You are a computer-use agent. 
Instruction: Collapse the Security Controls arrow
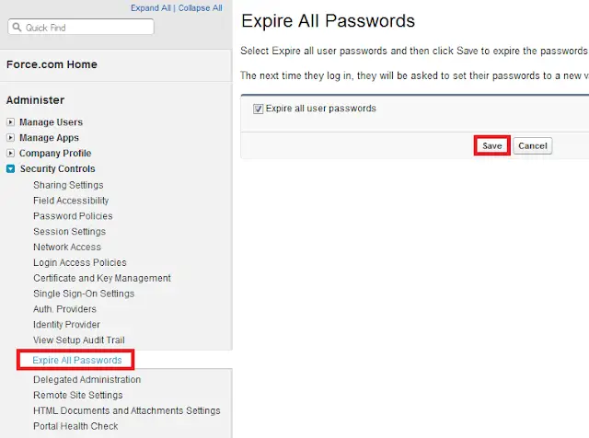pyautogui.click(x=10, y=168)
